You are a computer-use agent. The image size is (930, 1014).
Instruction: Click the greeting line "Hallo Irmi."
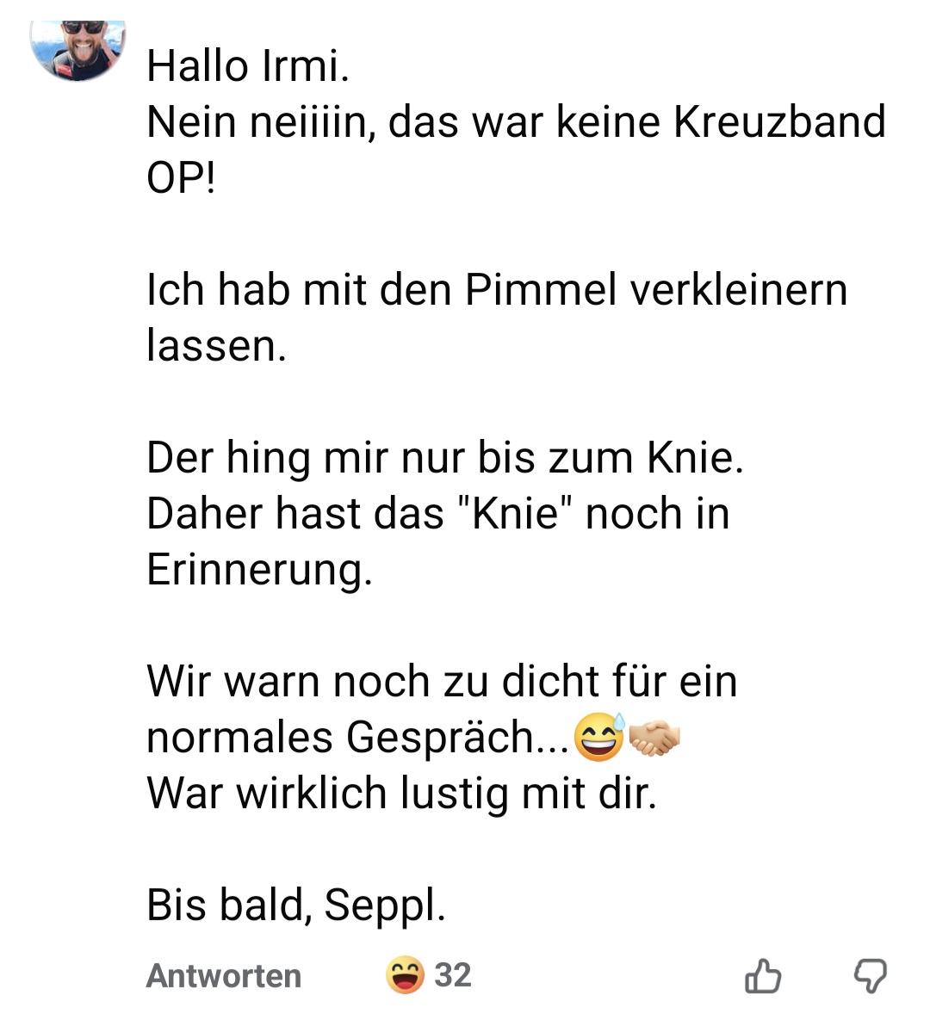(248, 66)
